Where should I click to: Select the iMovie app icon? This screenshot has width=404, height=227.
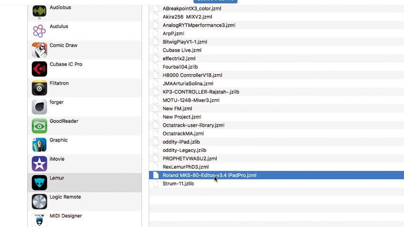[39, 164]
